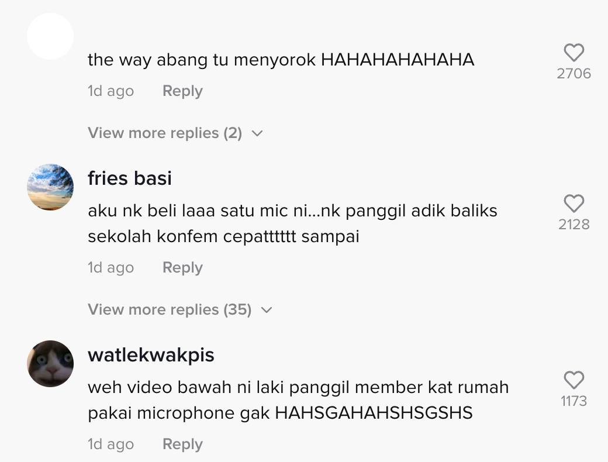This screenshot has height=462, width=608.
Task: Open fries basi's sky profile picture
Action: tap(50, 187)
